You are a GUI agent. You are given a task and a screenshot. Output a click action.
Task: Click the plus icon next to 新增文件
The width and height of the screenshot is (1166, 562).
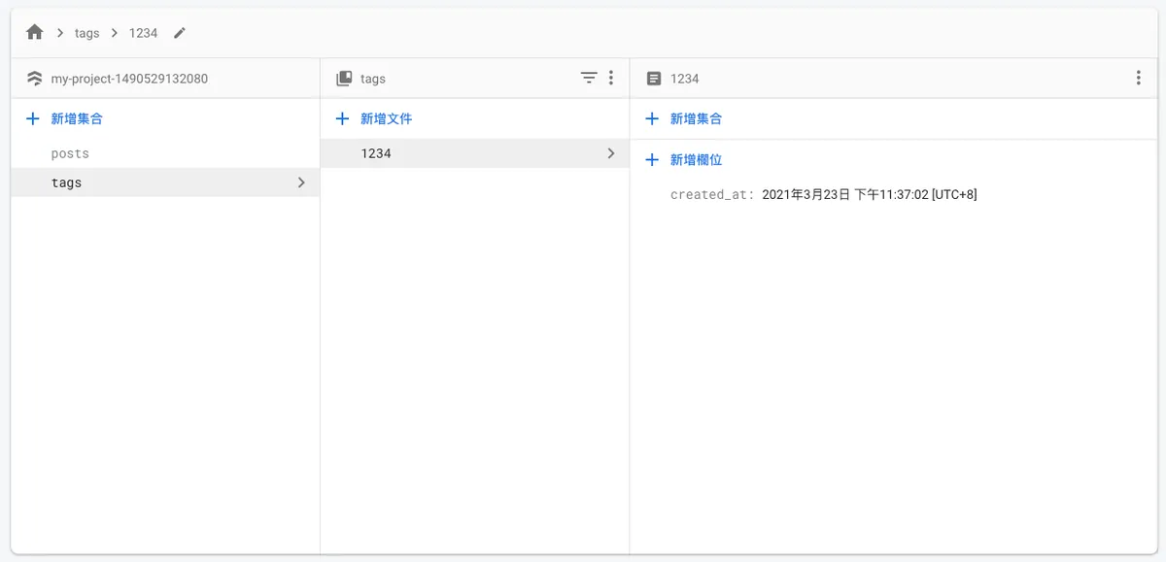[x=342, y=118]
